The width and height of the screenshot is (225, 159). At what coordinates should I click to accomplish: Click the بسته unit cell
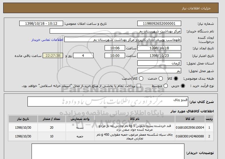pyautogui.click(x=80, y=127)
